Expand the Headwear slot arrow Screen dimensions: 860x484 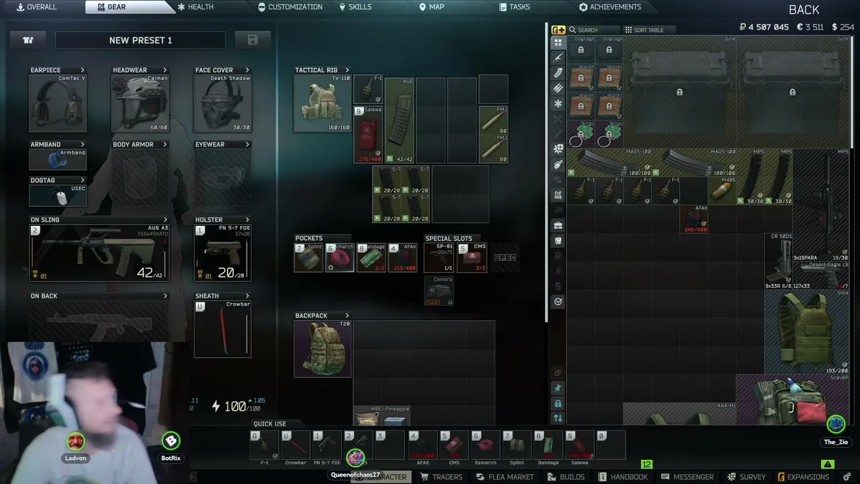click(165, 70)
